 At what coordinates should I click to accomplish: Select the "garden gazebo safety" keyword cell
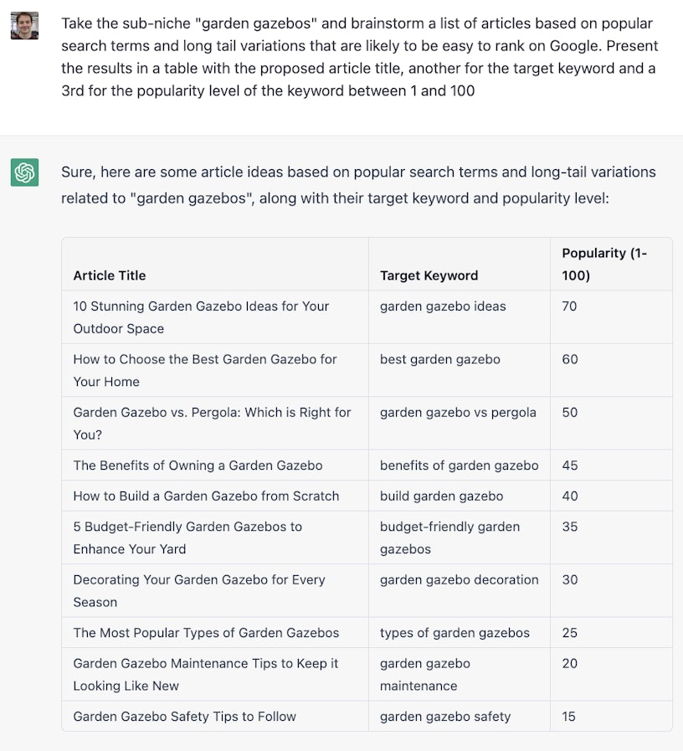click(x=445, y=717)
